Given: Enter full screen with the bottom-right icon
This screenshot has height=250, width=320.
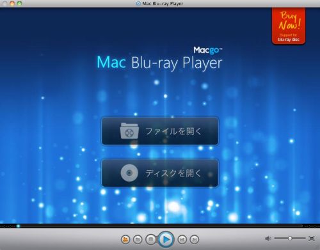Looking at the screenshot, I should (312, 238).
